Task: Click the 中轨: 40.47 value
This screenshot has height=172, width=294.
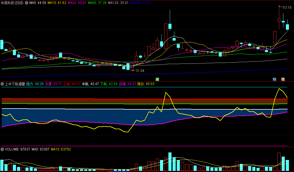Action: [x=90, y=84]
